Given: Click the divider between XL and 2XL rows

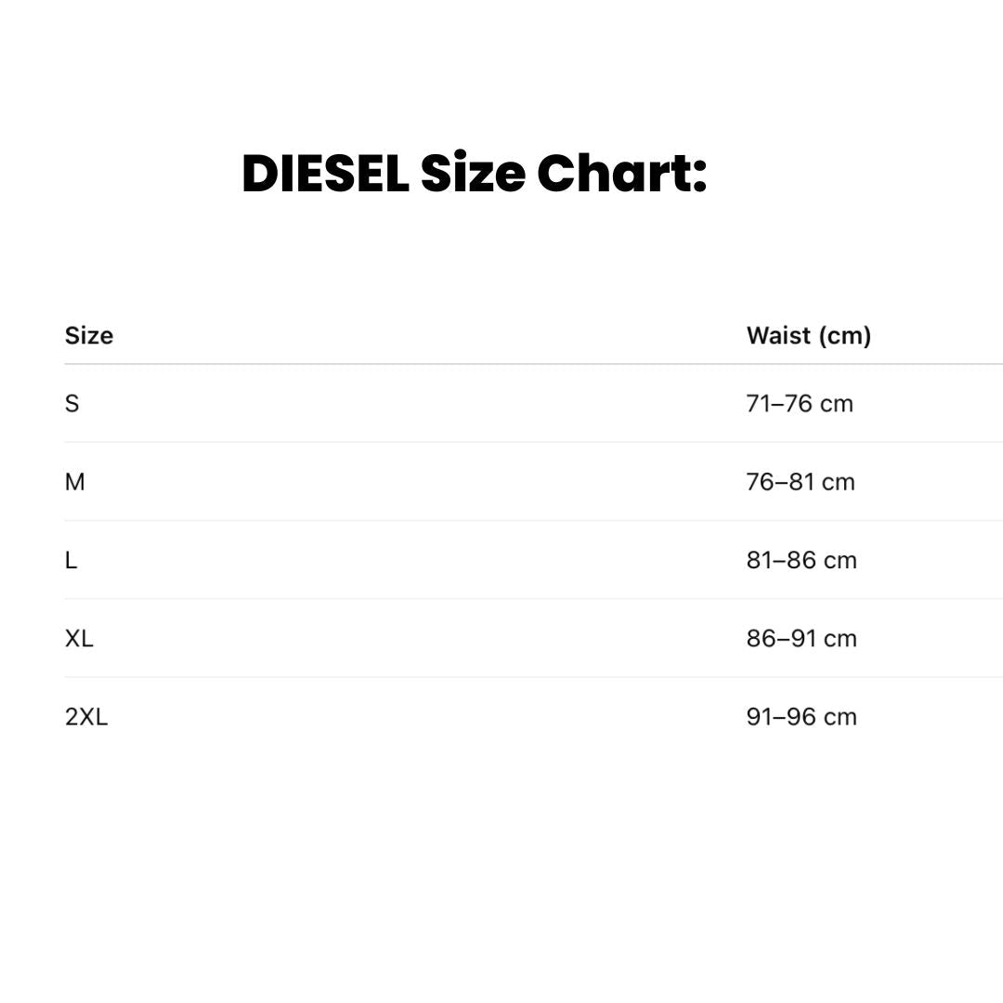Looking at the screenshot, I should [501, 677].
